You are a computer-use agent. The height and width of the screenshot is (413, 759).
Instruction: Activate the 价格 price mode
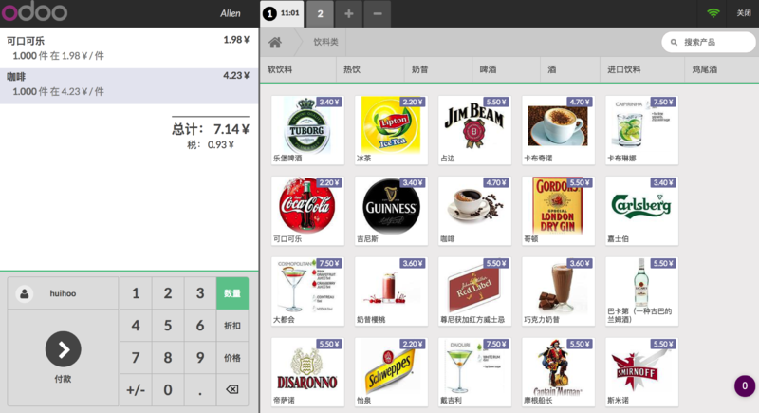232,358
